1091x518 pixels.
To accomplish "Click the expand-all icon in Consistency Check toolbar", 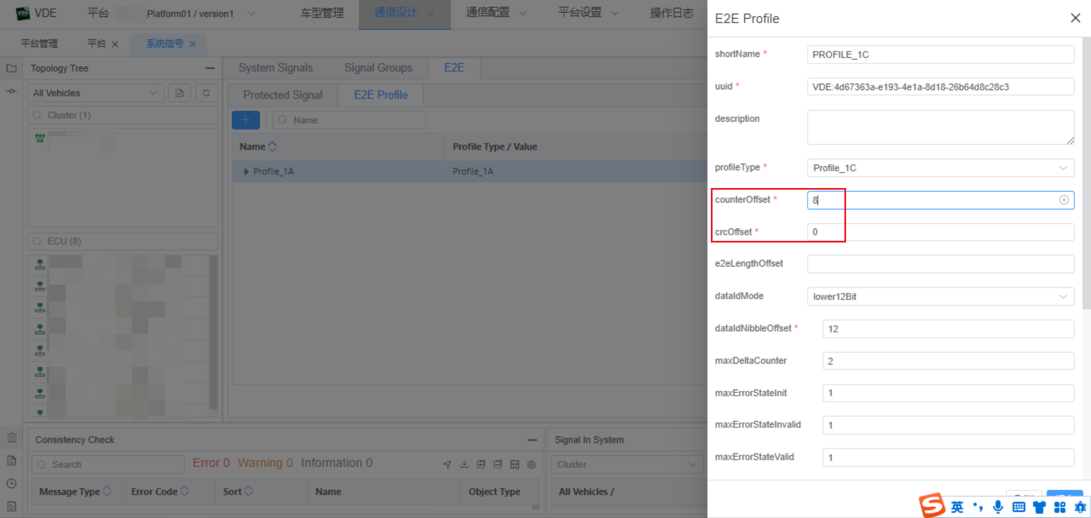I will 481,465.
